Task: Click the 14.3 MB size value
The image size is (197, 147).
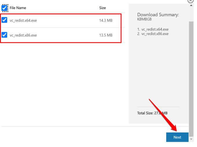Action: [105, 20]
